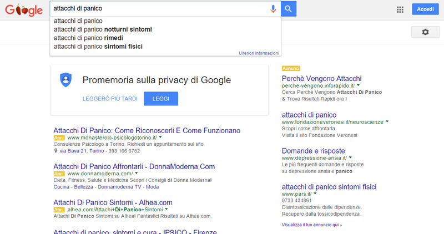Choose LEGGERÒ PIÙ TARDI
The image size is (444, 234).
coord(110,99)
